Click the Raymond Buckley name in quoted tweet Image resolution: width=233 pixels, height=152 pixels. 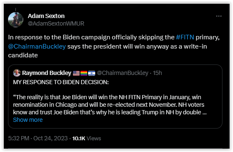coord(47,73)
